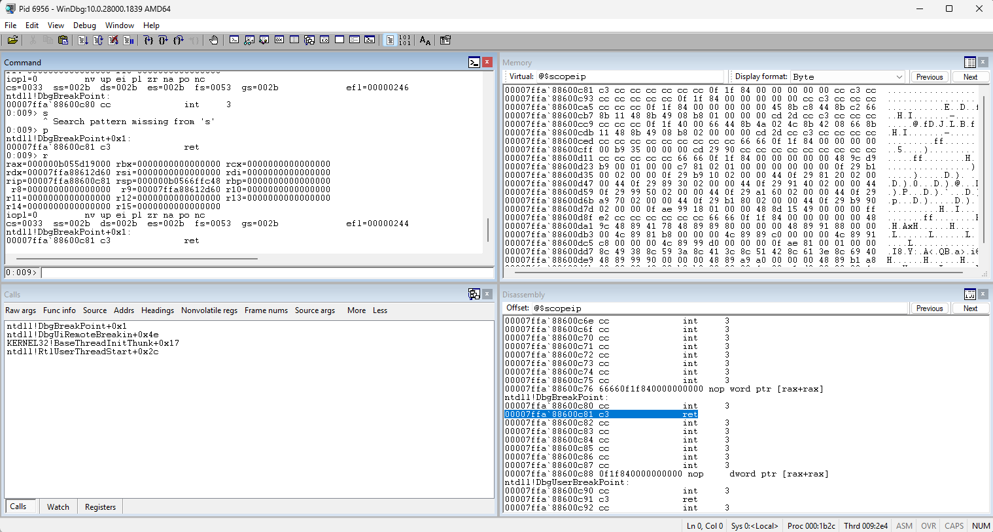Open the Edit menu

pos(32,25)
